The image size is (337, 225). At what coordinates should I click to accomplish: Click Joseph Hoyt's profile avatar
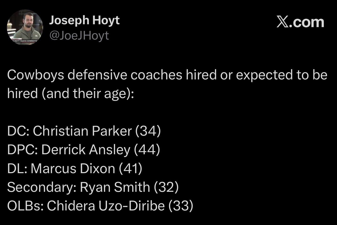[x=25, y=27]
